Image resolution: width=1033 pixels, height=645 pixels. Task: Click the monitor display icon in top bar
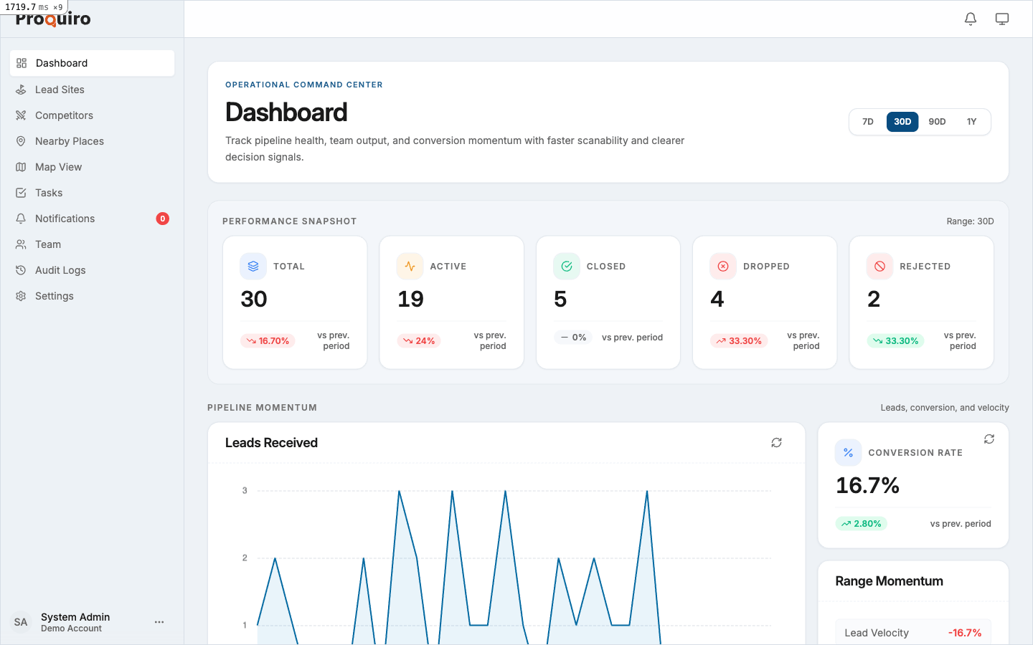coord(1002,19)
